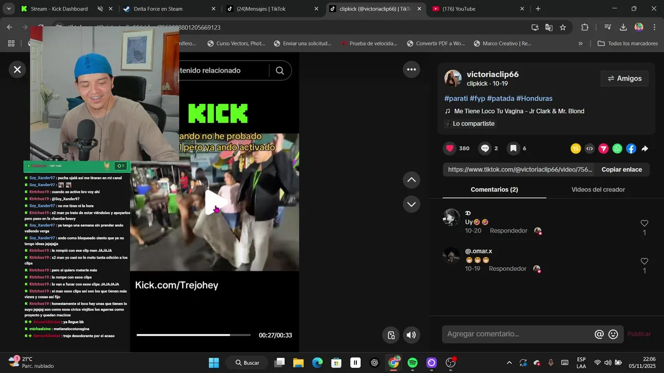Screen dimensions: 664x373
Task: Open comments via speech bubble icon
Action: (485, 148)
